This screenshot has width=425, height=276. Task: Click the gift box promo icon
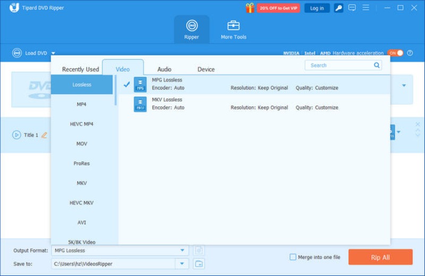pyautogui.click(x=250, y=8)
